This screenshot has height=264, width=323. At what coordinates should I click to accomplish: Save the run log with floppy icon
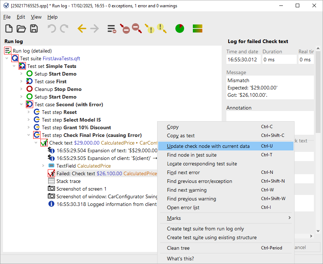(x=34, y=28)
